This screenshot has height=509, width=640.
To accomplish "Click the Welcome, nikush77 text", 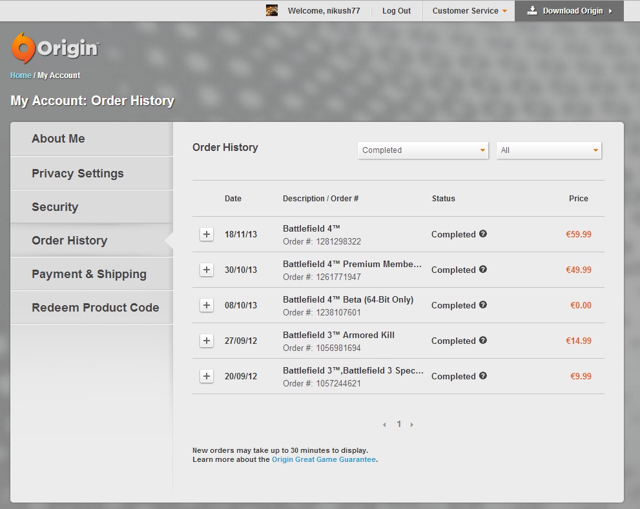I will (324, 10).
